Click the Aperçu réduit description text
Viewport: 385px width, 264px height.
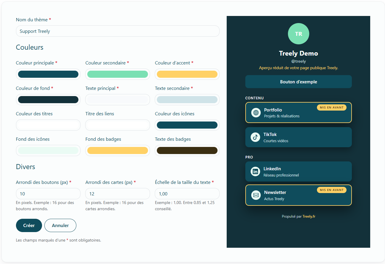coord(299,68)
